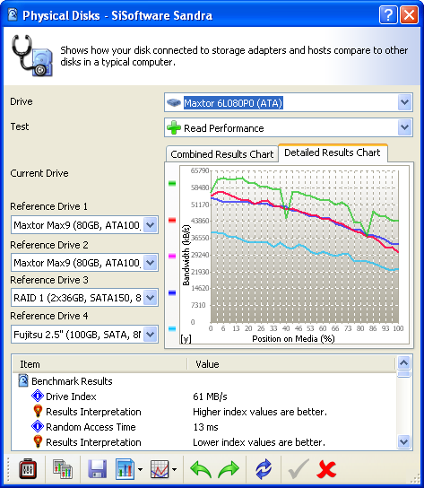
Task: Click the Read Performance test field
Action: 289,127
